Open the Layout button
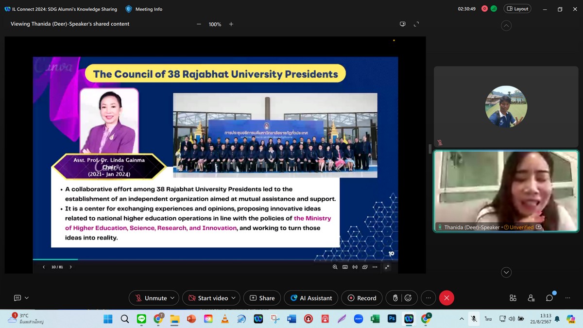 (x=517, y=9)
